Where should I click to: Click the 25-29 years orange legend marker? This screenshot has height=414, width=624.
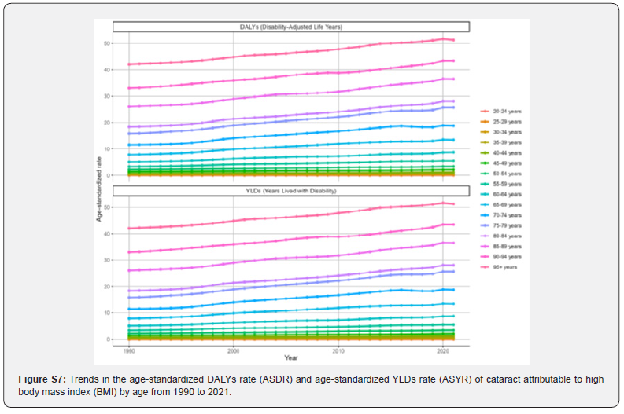[x=485, y=122]
